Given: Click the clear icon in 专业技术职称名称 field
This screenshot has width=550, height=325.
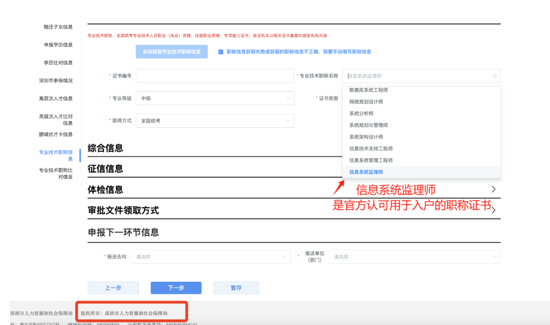Looking at the screenshot, I should (494, 76).
